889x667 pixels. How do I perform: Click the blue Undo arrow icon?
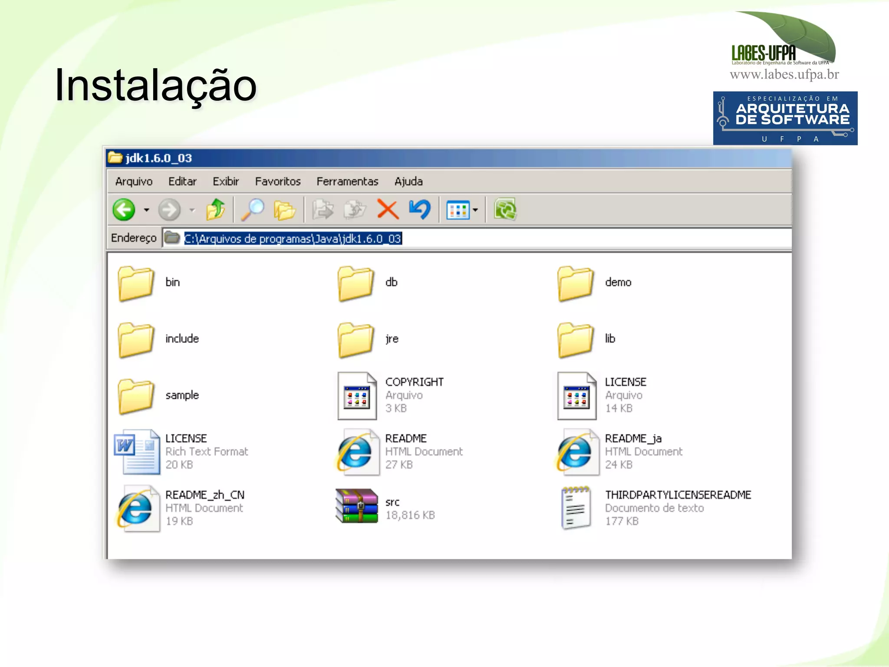(420, 210)
